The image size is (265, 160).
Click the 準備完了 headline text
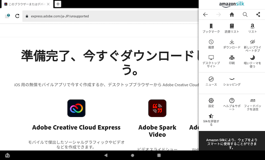click(110, 63)
